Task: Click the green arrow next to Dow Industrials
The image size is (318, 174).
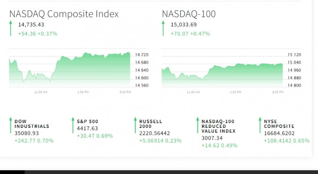Action: 10,126
